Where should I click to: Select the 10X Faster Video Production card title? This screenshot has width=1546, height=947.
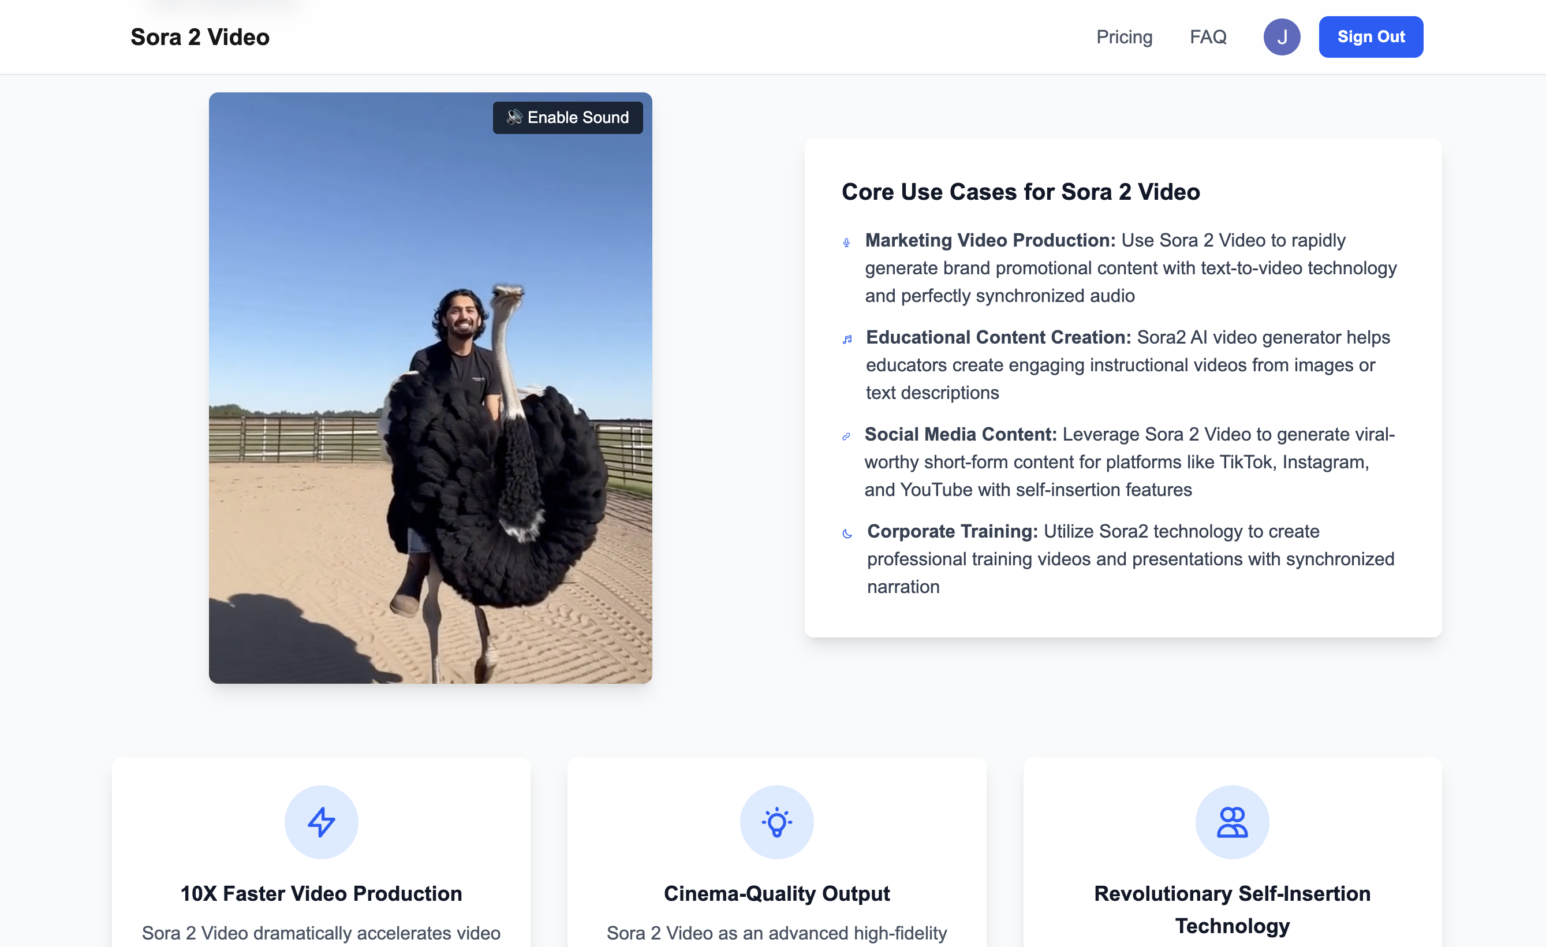pyautogui.click(x=321, y=893)
